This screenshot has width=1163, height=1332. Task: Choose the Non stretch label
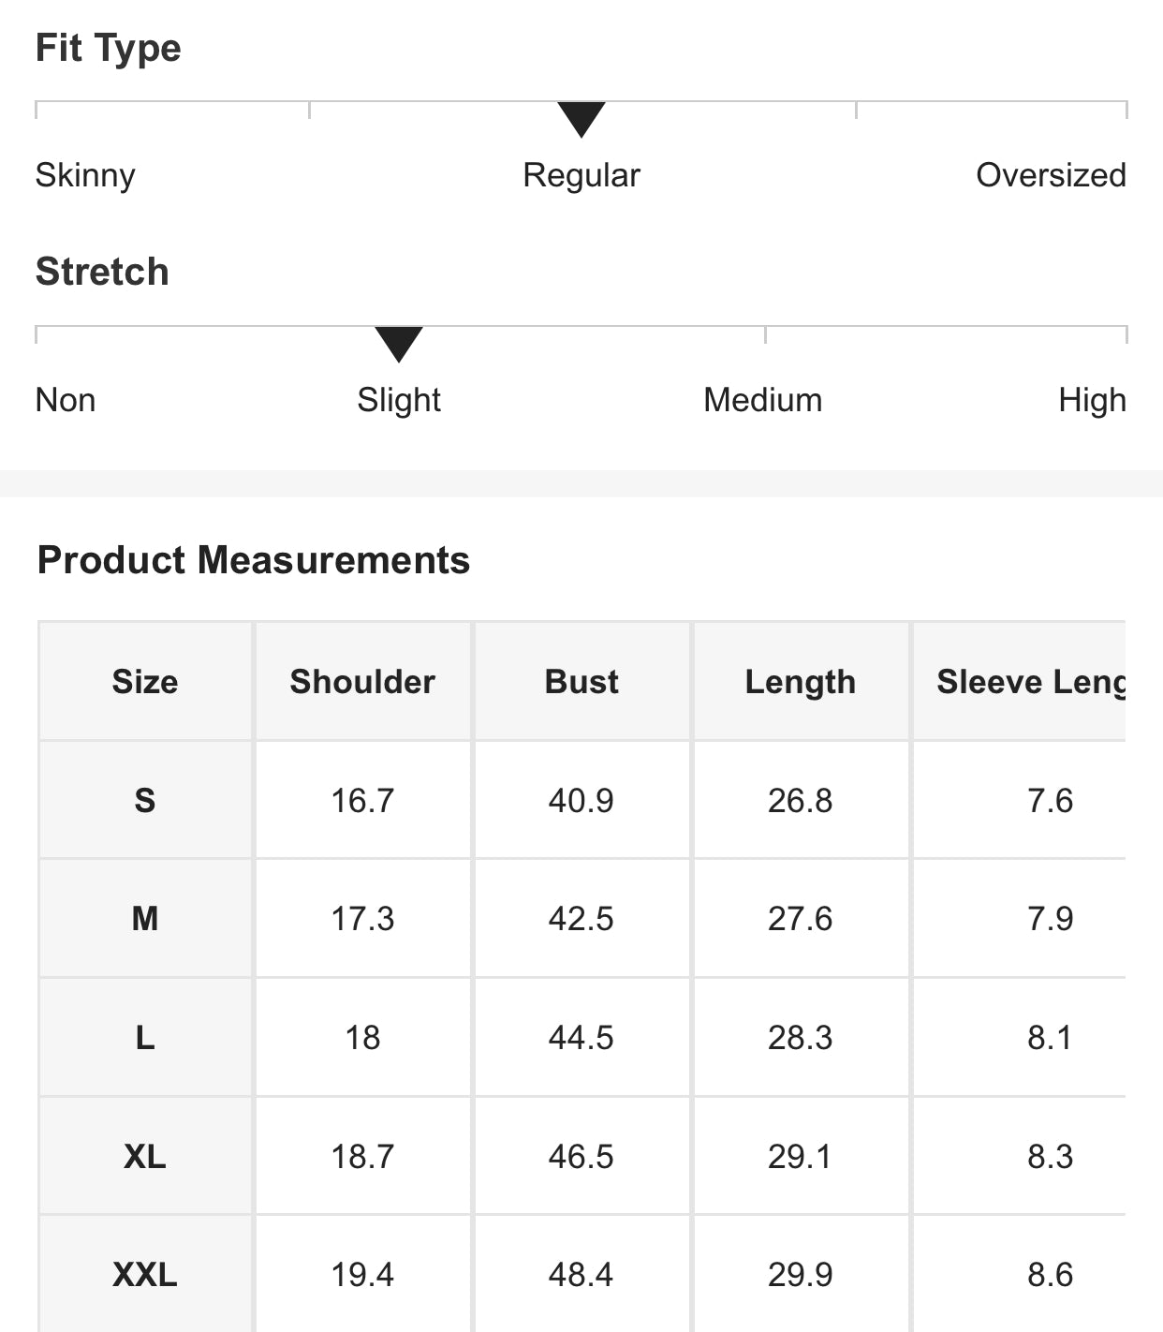pyautogui.click(x=66, y=400)
